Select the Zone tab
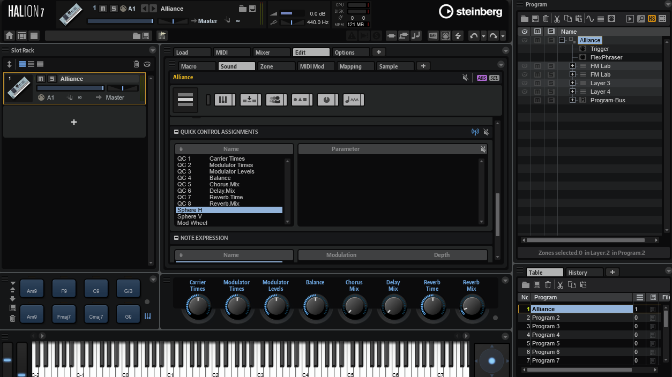Image resolution: width=672 pixels, height=377 pixels. [x=276, y=66]
